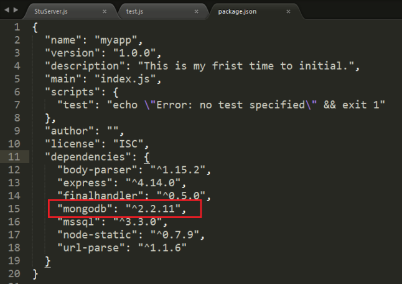Close the test.js tab
This screenshot has width=402, height=284.
point(197,12)
